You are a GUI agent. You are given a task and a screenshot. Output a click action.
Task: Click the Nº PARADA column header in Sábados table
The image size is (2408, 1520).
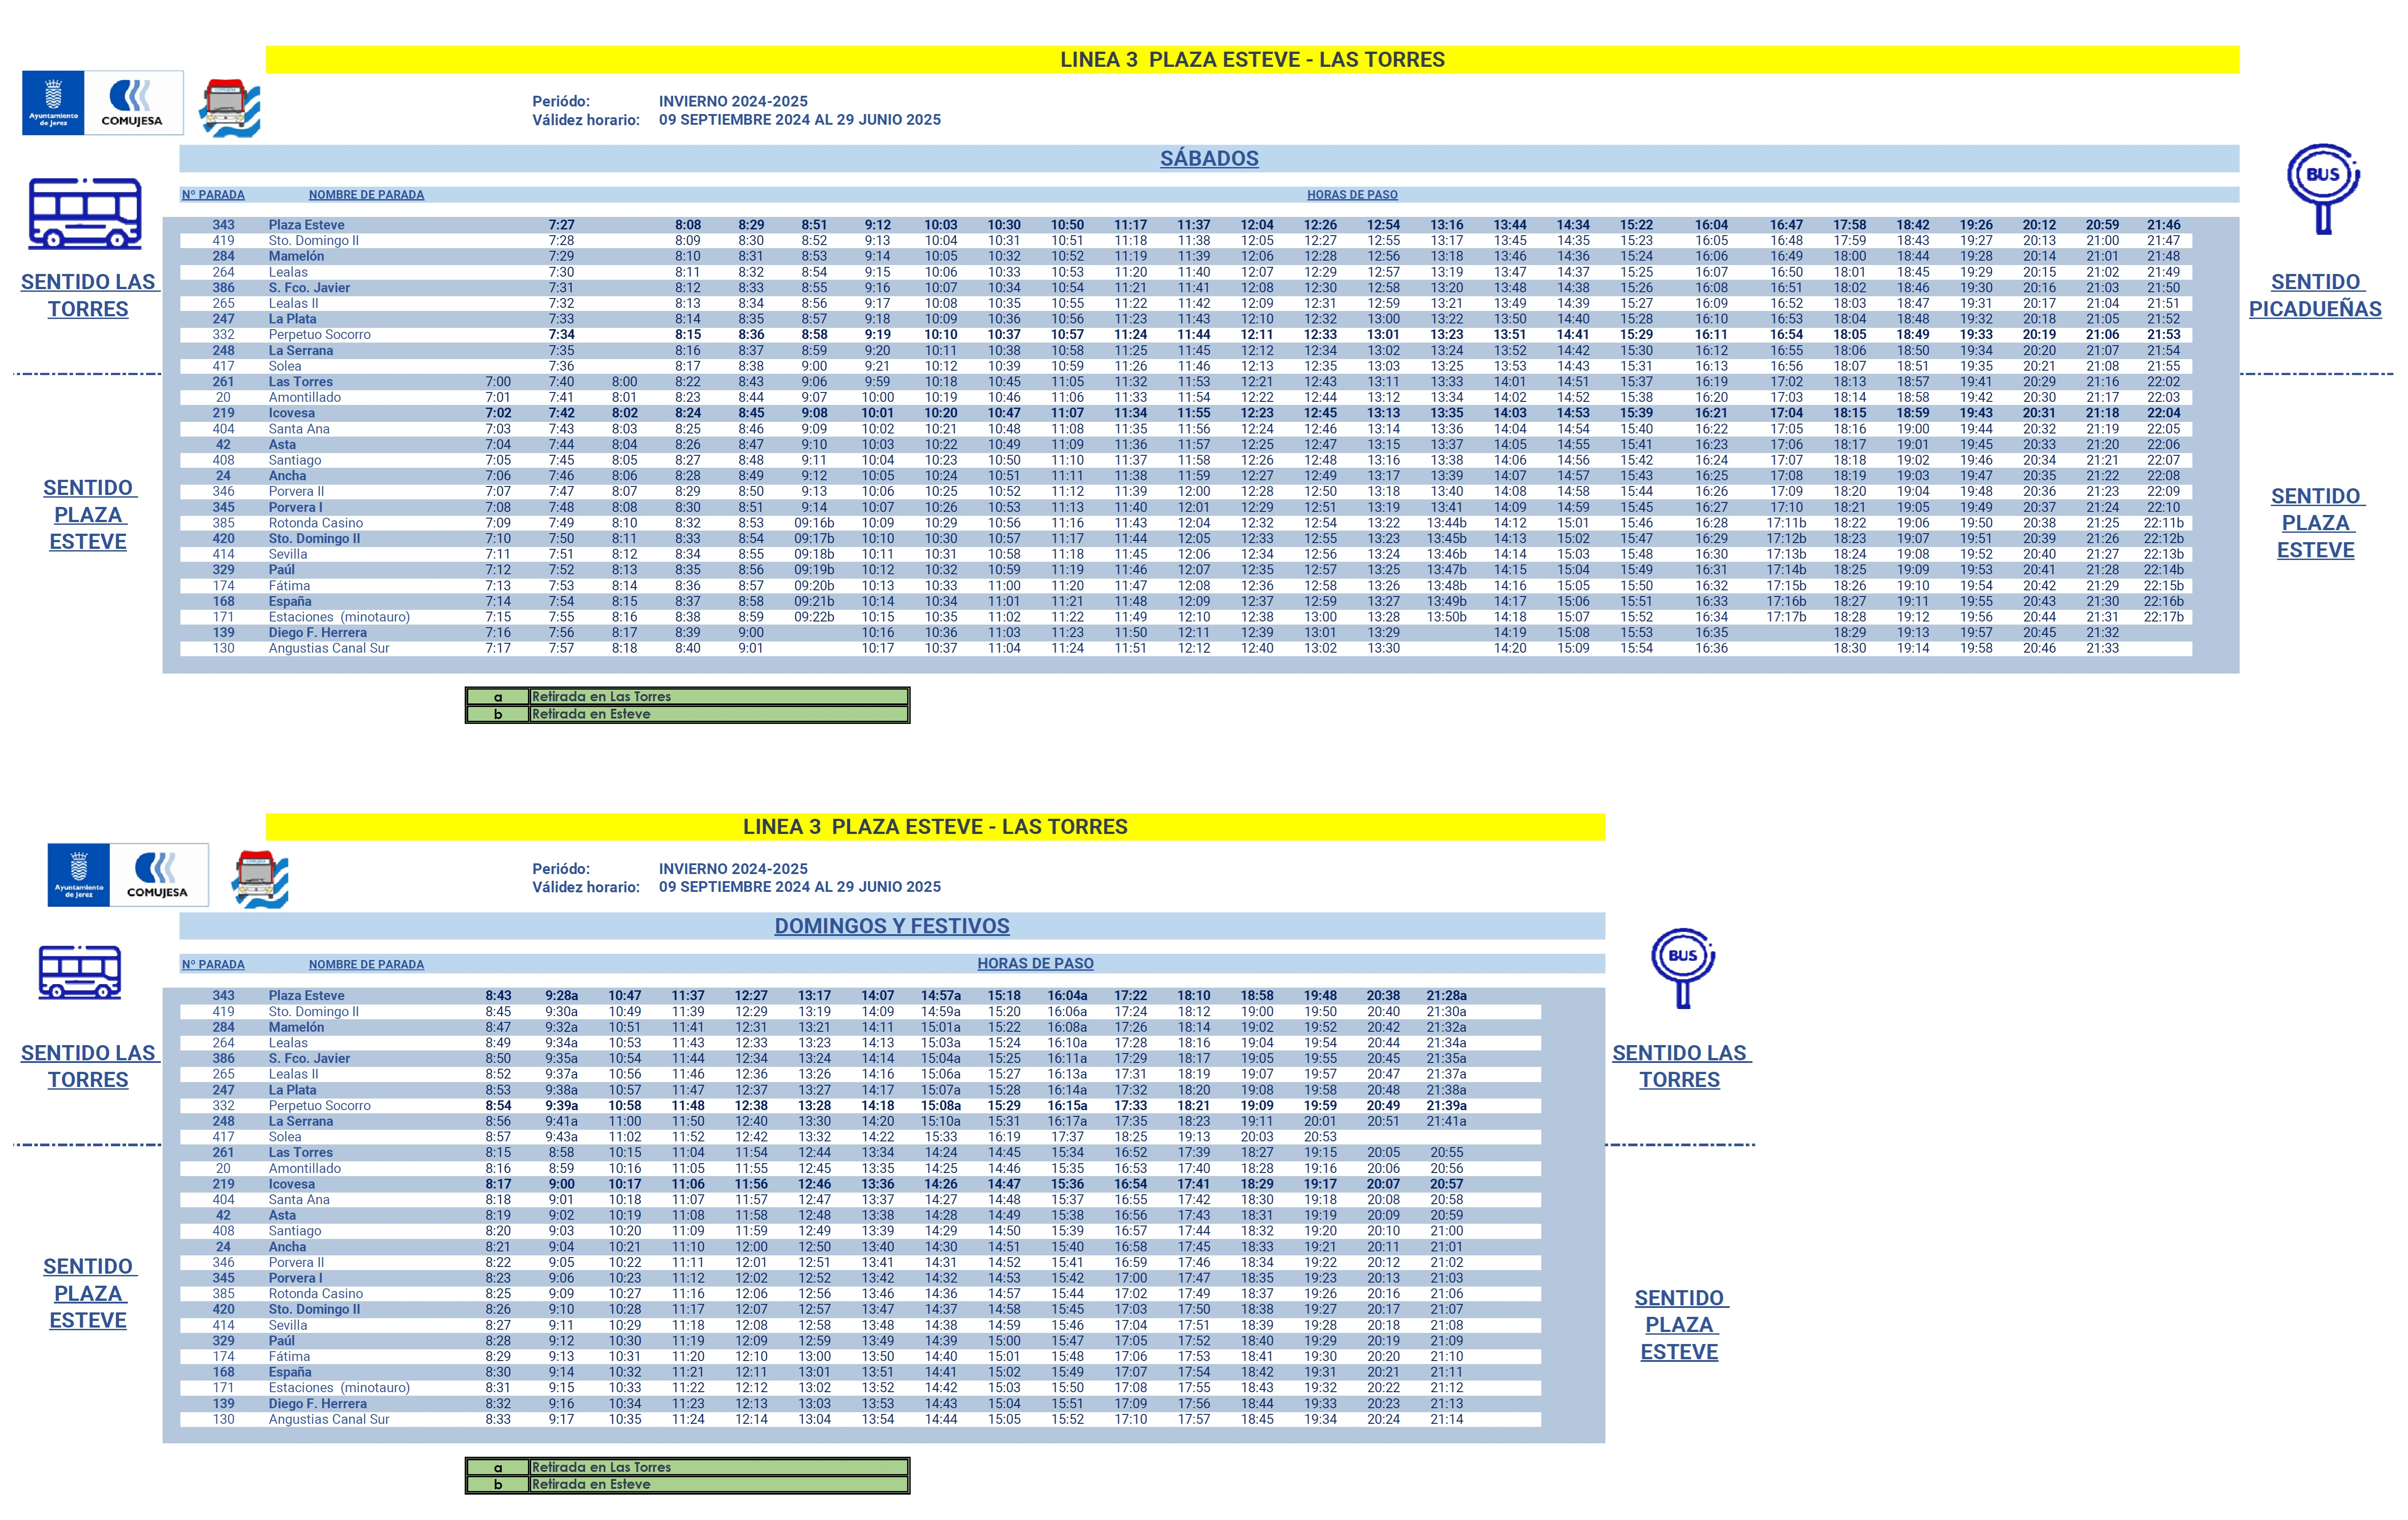pos(213,195)
